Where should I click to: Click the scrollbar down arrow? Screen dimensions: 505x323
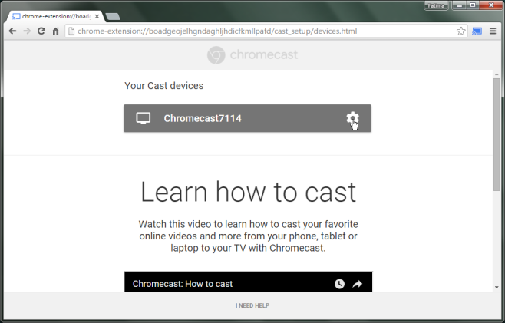coord(497,287)
